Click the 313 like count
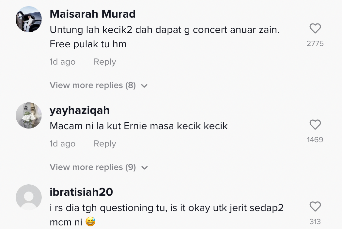The height and width of the screenshot is (229, 342). pyautogui.click(x=315, y=222)
